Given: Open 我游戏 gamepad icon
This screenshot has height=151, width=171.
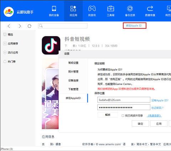Looking at the screenshot, I should click(x=92, y=9).
